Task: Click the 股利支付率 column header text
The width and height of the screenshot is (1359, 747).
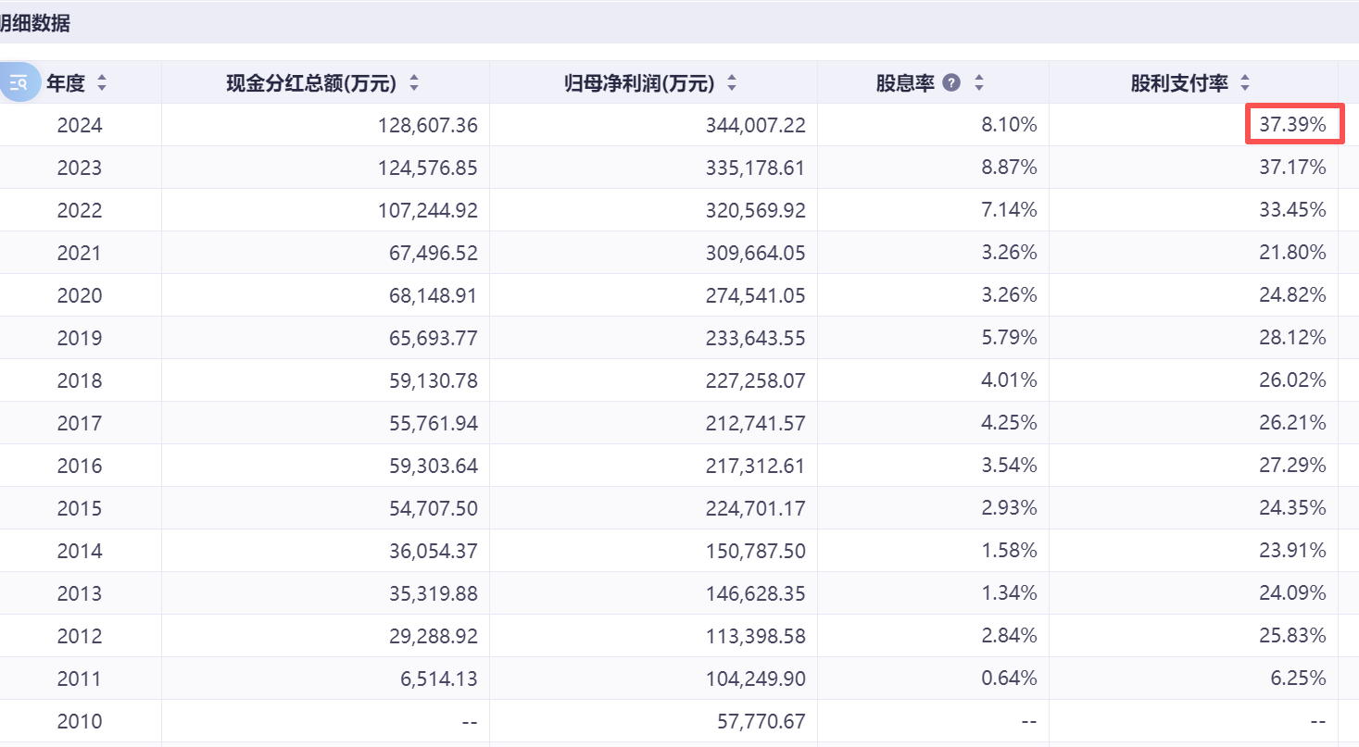Action: (x=1179, y=83)
